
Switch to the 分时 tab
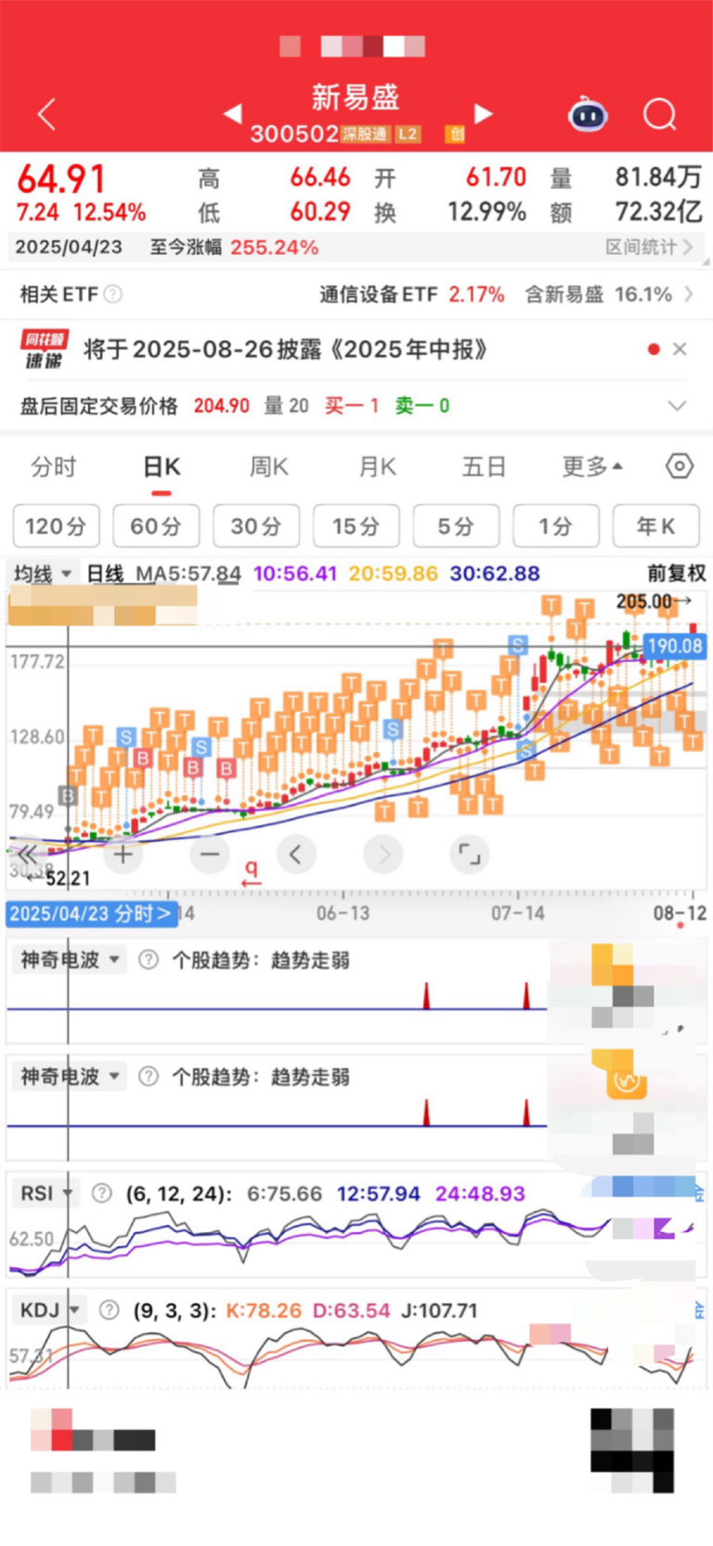(x=54, y=467)
